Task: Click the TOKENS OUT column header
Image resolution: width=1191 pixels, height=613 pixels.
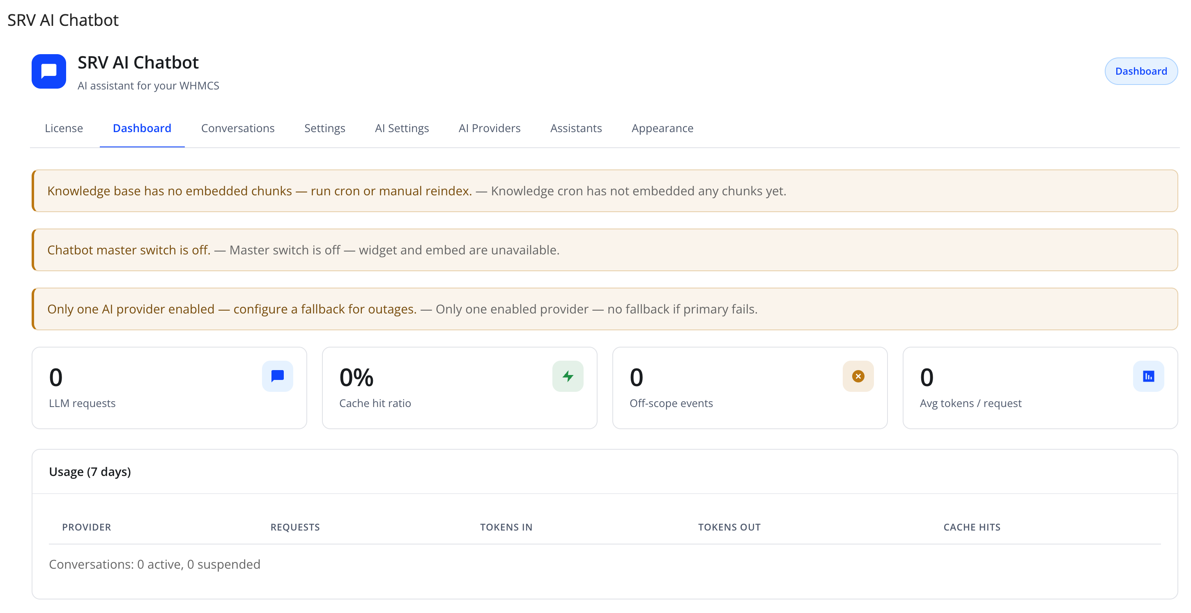Action: tap(729, 527)
